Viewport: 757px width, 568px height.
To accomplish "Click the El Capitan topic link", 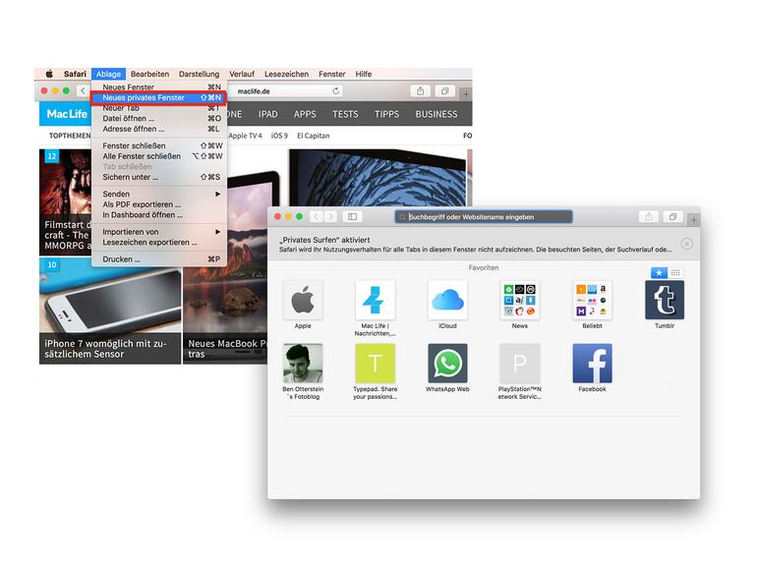I will pyautogui.click(x=313, y=136).
